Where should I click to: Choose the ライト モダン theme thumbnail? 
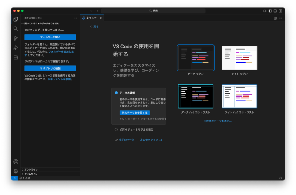pyautogui.click(x=239, y=58)
